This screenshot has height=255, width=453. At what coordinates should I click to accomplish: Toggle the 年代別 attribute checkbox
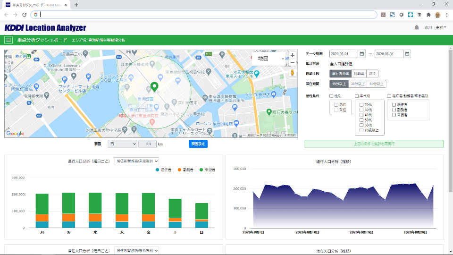[x=357, y=96]
